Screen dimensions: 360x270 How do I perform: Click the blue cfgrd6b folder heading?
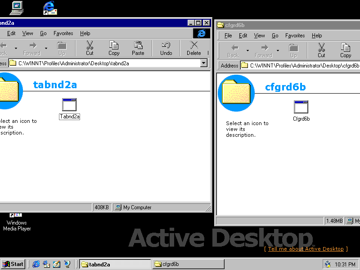[x=285, y=87]
